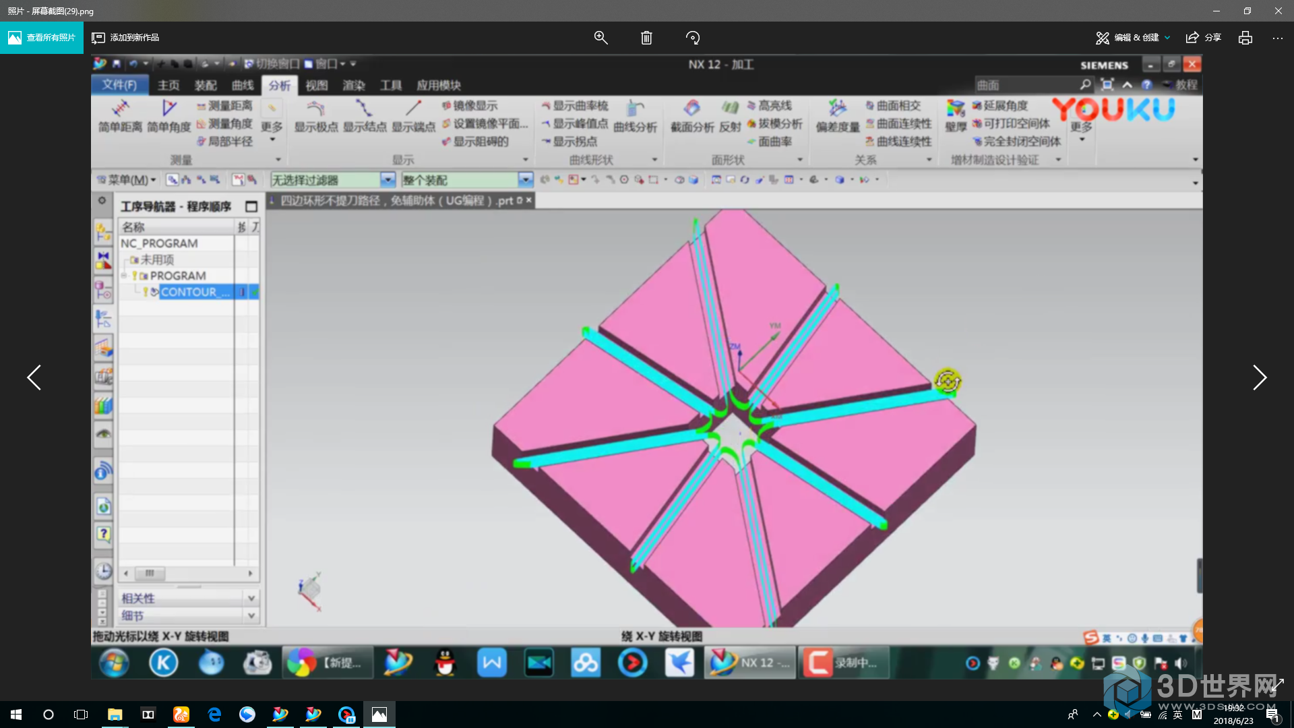Screen dimensions: 1294x728
Task: Open the 应用模块 application tab
Action: click(439, 86)
